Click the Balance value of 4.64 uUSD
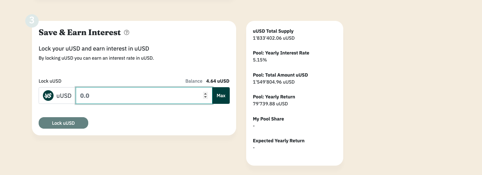 (x=218, y=81)
